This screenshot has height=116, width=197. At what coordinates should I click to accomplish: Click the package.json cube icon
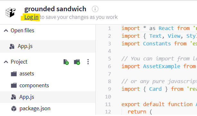click(x=14, y=109)
